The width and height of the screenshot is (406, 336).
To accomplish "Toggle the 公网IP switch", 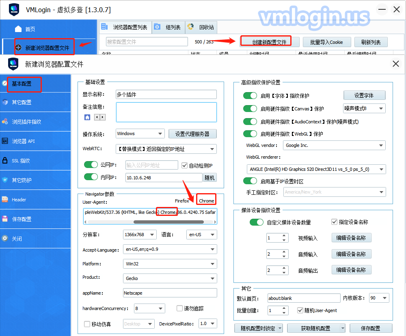I will (91, 165).
